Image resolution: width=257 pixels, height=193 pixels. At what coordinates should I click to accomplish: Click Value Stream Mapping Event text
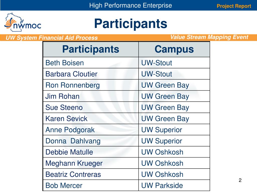coord(209,37)
